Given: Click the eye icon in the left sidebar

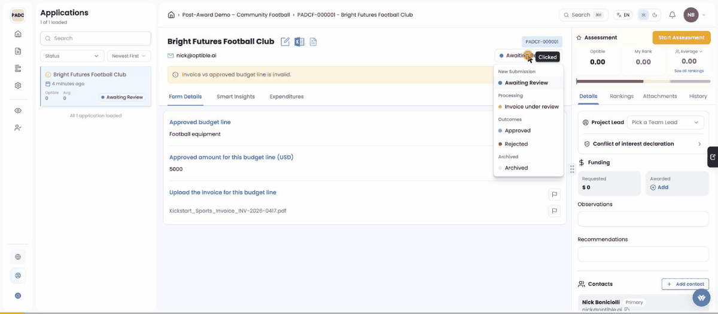Looking at the screenshot, I should 18,110.
